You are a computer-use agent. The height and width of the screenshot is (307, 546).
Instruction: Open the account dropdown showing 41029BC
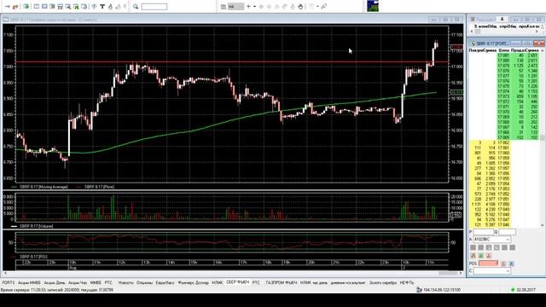point(491,240)
